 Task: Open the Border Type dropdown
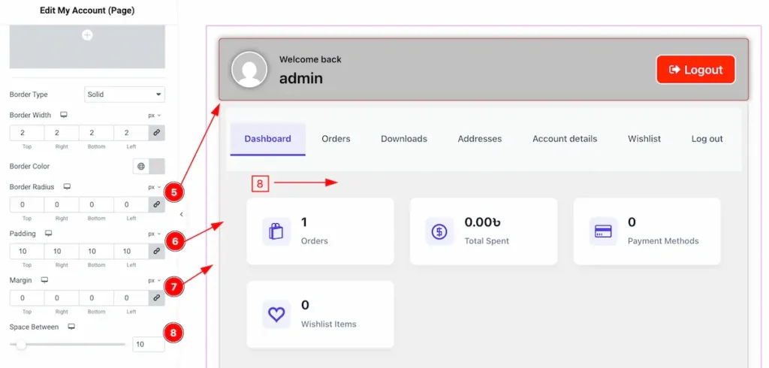point(125,95)
